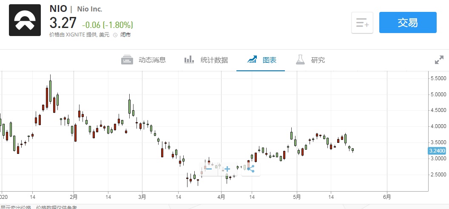
Task: Click the 6月 date marker on axis
Action: 386,197
